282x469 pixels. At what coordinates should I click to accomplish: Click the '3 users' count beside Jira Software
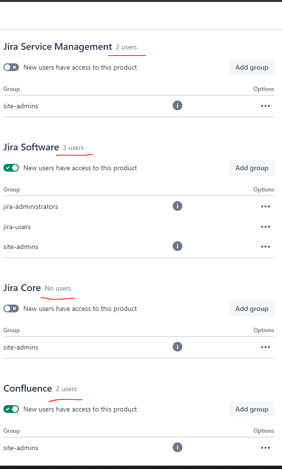tap(74, 147)
